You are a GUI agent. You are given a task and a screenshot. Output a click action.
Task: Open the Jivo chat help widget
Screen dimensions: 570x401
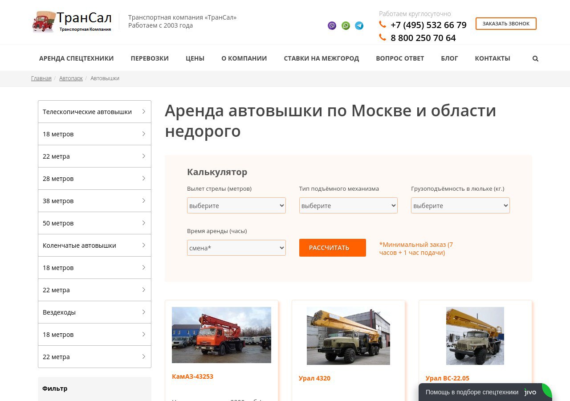(485, 392)
